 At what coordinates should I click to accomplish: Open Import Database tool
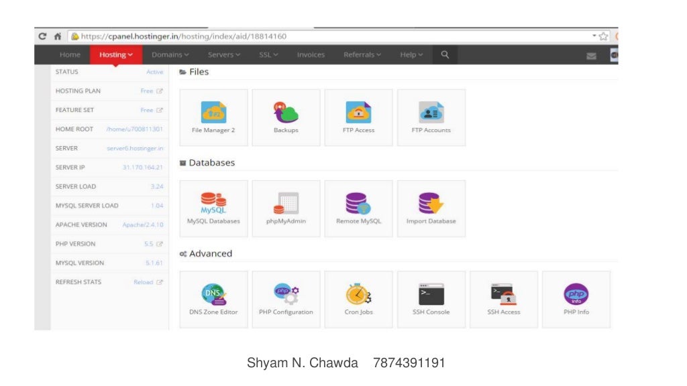pyautogui.click(x=431, y=208)
